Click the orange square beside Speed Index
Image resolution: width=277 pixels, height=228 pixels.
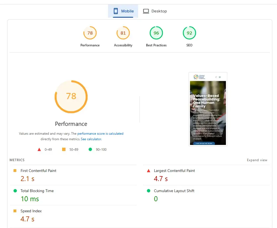tap(15, 211)
